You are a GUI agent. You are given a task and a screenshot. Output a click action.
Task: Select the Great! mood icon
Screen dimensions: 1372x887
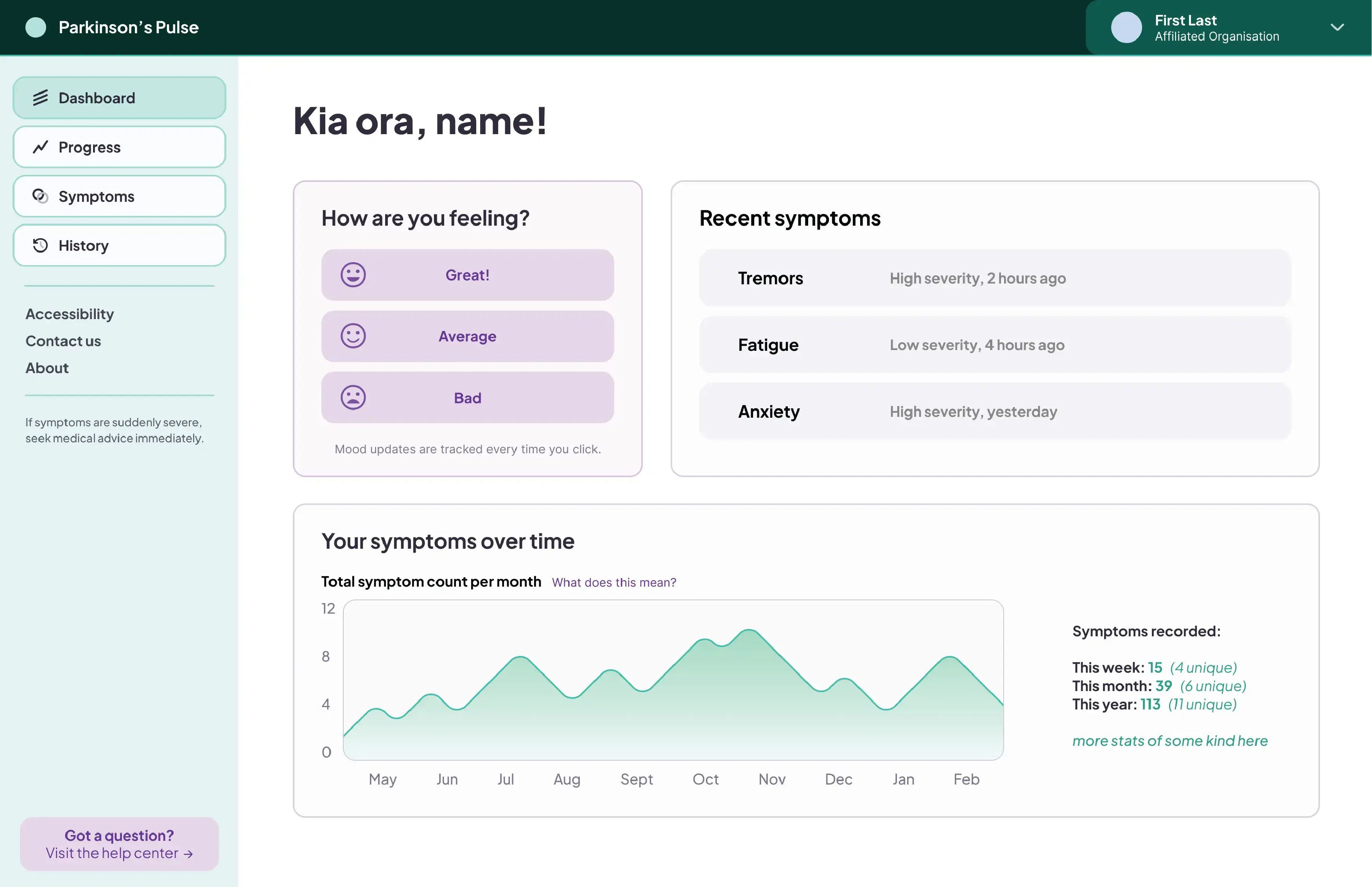pyautogui.click(x=353, y=275)
